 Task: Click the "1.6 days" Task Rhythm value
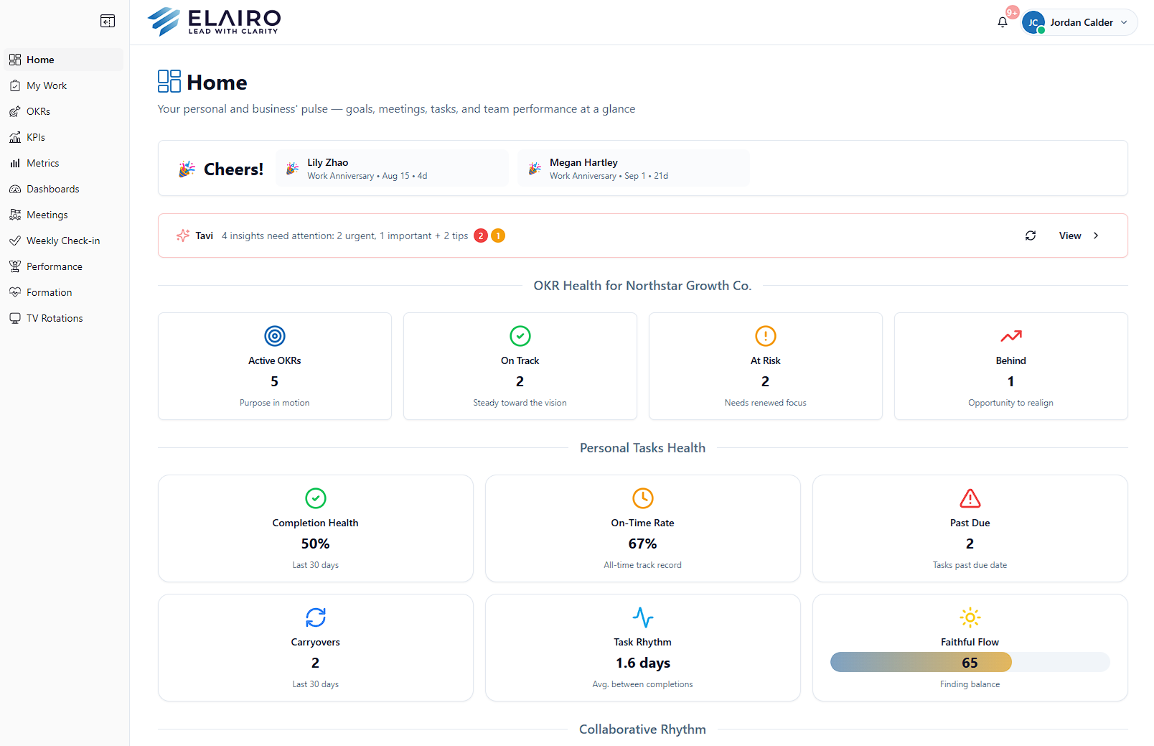[x=643, y=663]
